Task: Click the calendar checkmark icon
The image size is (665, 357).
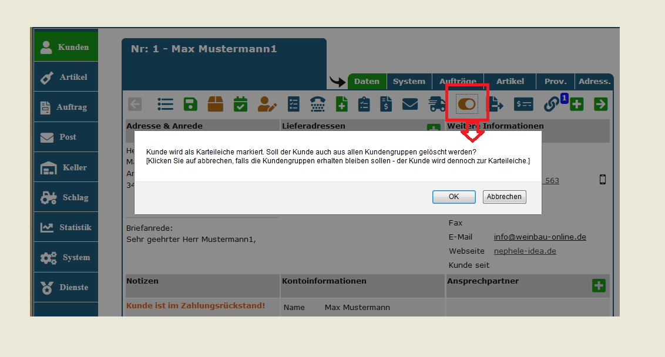Action: point(241,105)
